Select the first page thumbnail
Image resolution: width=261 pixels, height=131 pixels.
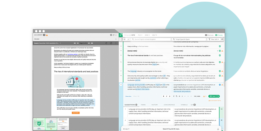pyautogui.click(x=39, y=124)
